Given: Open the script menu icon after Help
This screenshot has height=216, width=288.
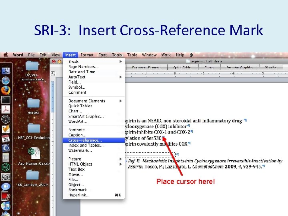Looking at the screenshot, I should 191,55.
